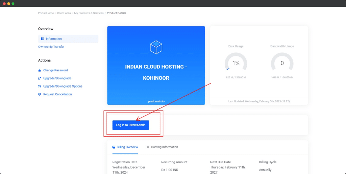346x174 pixels.
Task: Click the 1019 M / 1048576 M text
Action: pos(282,77)
